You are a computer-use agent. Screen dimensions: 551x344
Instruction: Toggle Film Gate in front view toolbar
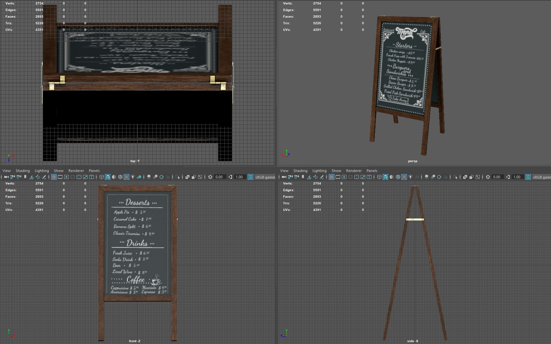coord(60,177)
